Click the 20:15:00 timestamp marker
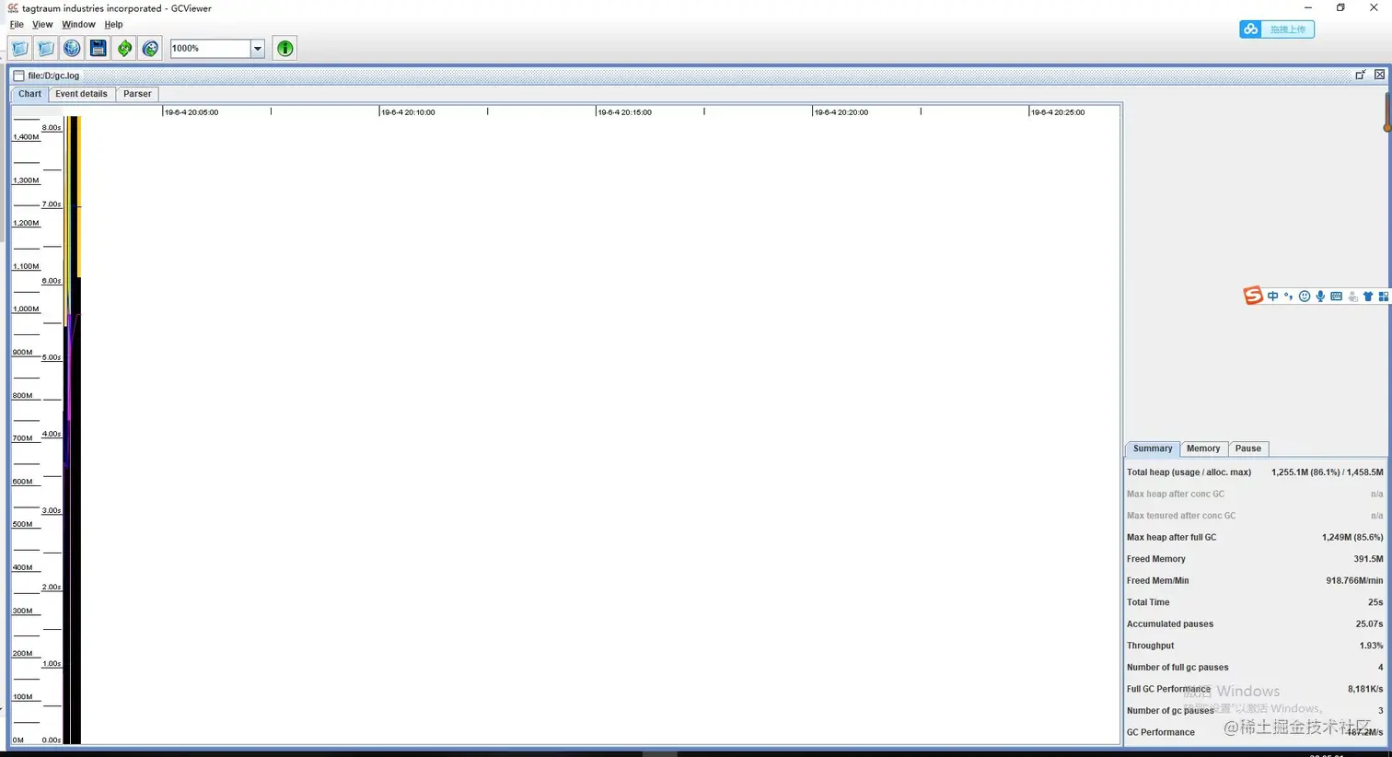This screenshot has width=1392, height=757. (624, 112)
